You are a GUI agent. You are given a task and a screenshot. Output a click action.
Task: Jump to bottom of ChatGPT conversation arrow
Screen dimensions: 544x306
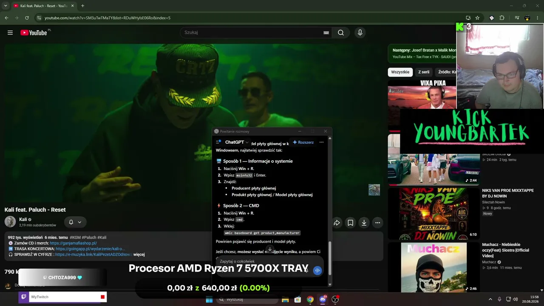tap(269, 249)
